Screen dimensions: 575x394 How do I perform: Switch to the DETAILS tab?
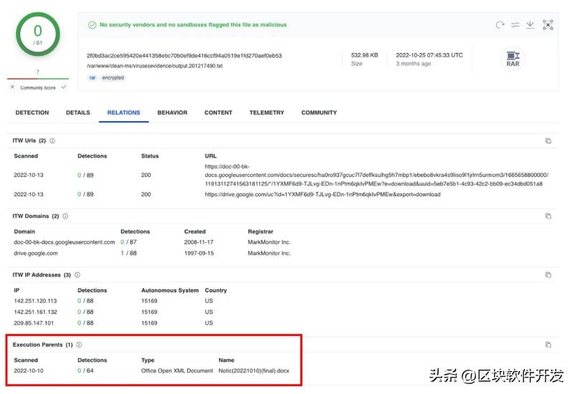pyautogui.click(x=77, y=112)
